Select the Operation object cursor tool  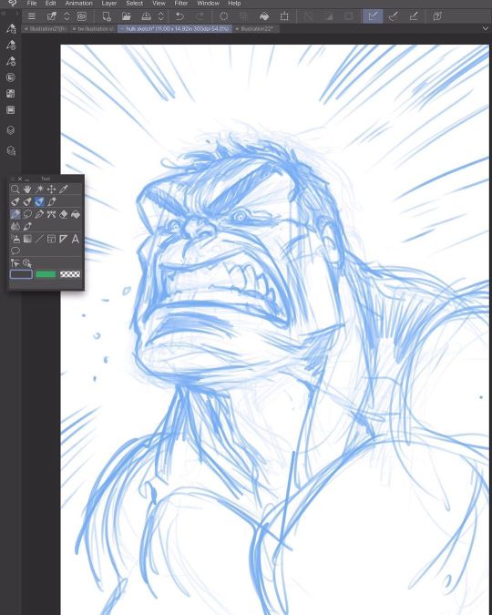click(x=15, y=263)
